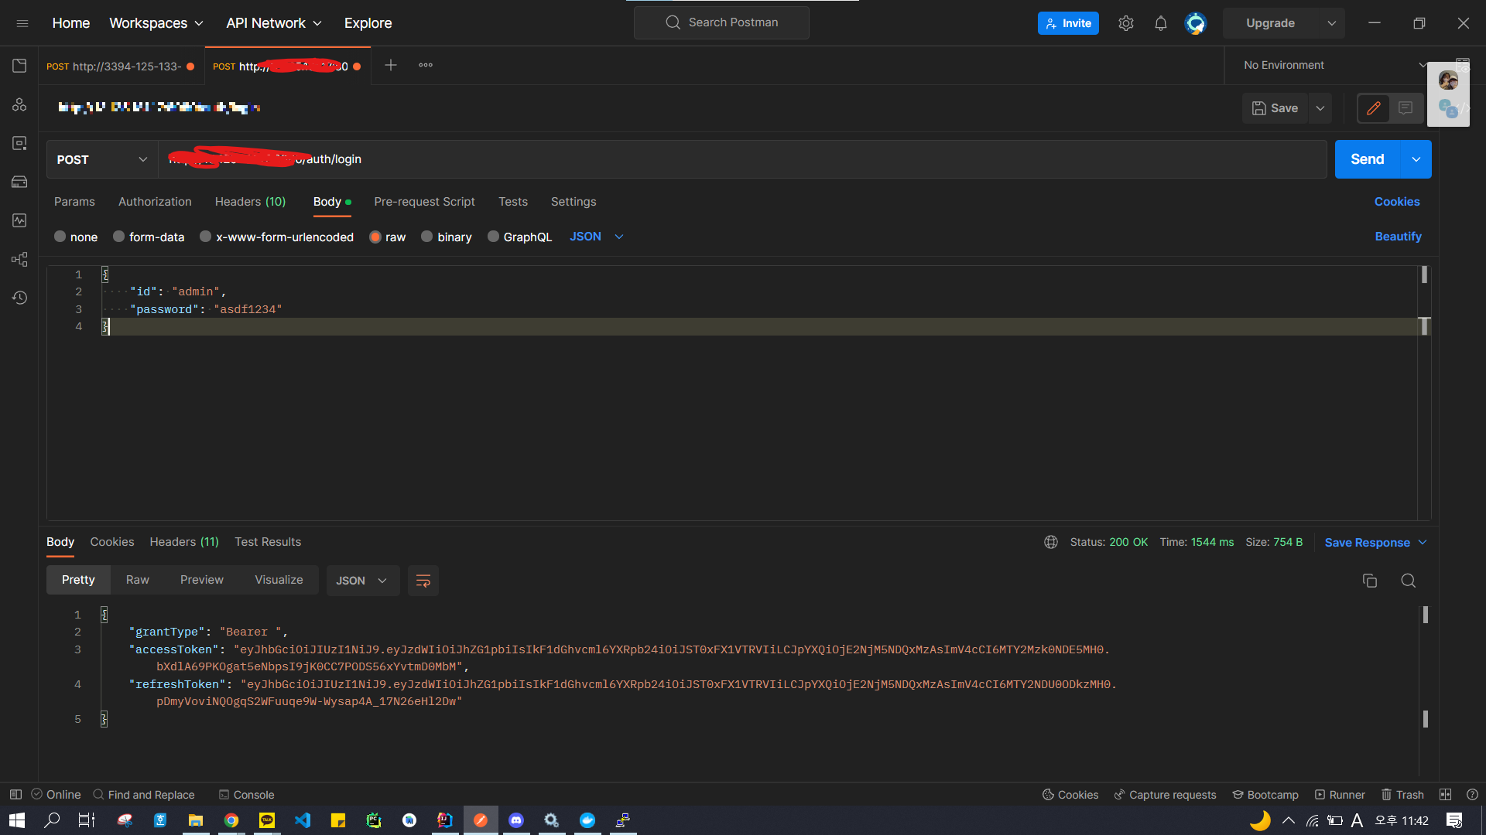Click the Send button
The image size is (1486, 835).
pos(1367,159)
